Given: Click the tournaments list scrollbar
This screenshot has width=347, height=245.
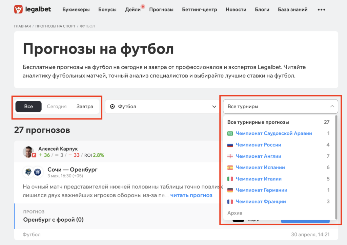Looking at the screenshot, I should tap(336, 167).
